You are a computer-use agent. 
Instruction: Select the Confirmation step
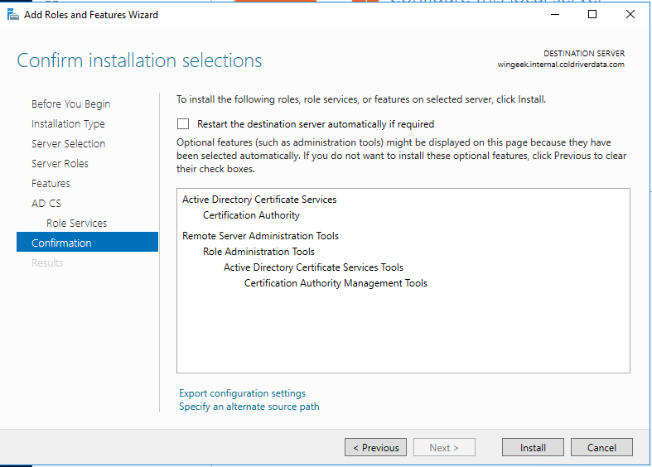[x=61, y=243]
